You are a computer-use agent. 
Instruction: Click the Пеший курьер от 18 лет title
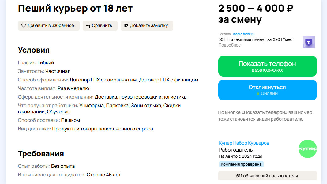point(75,9)
